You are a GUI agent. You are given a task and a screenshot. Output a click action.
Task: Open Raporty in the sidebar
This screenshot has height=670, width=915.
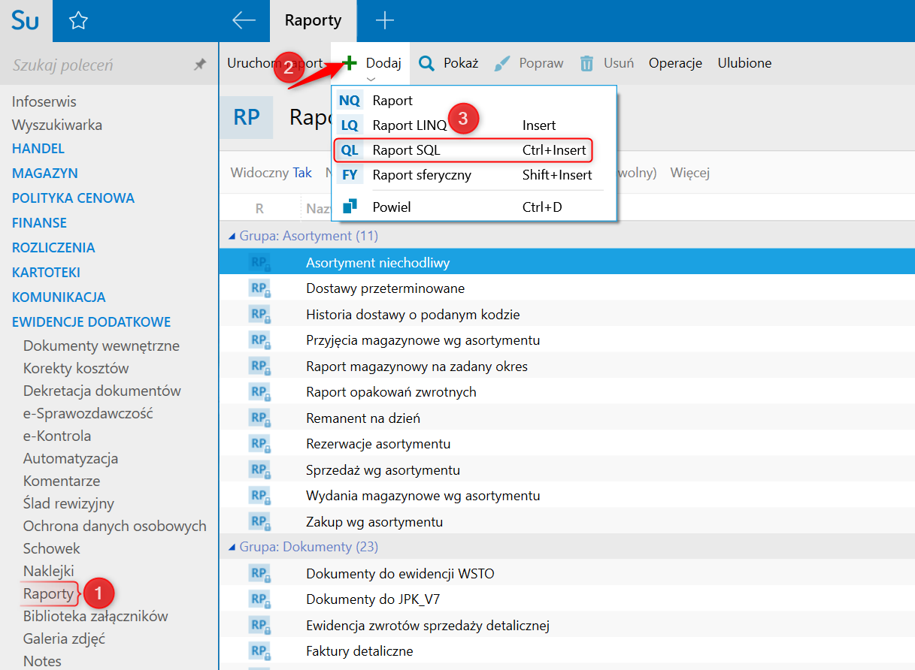click(x=48, y=593)
